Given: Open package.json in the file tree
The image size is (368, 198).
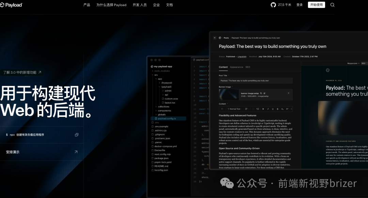Looking at the screenshot, I should 160,158.
